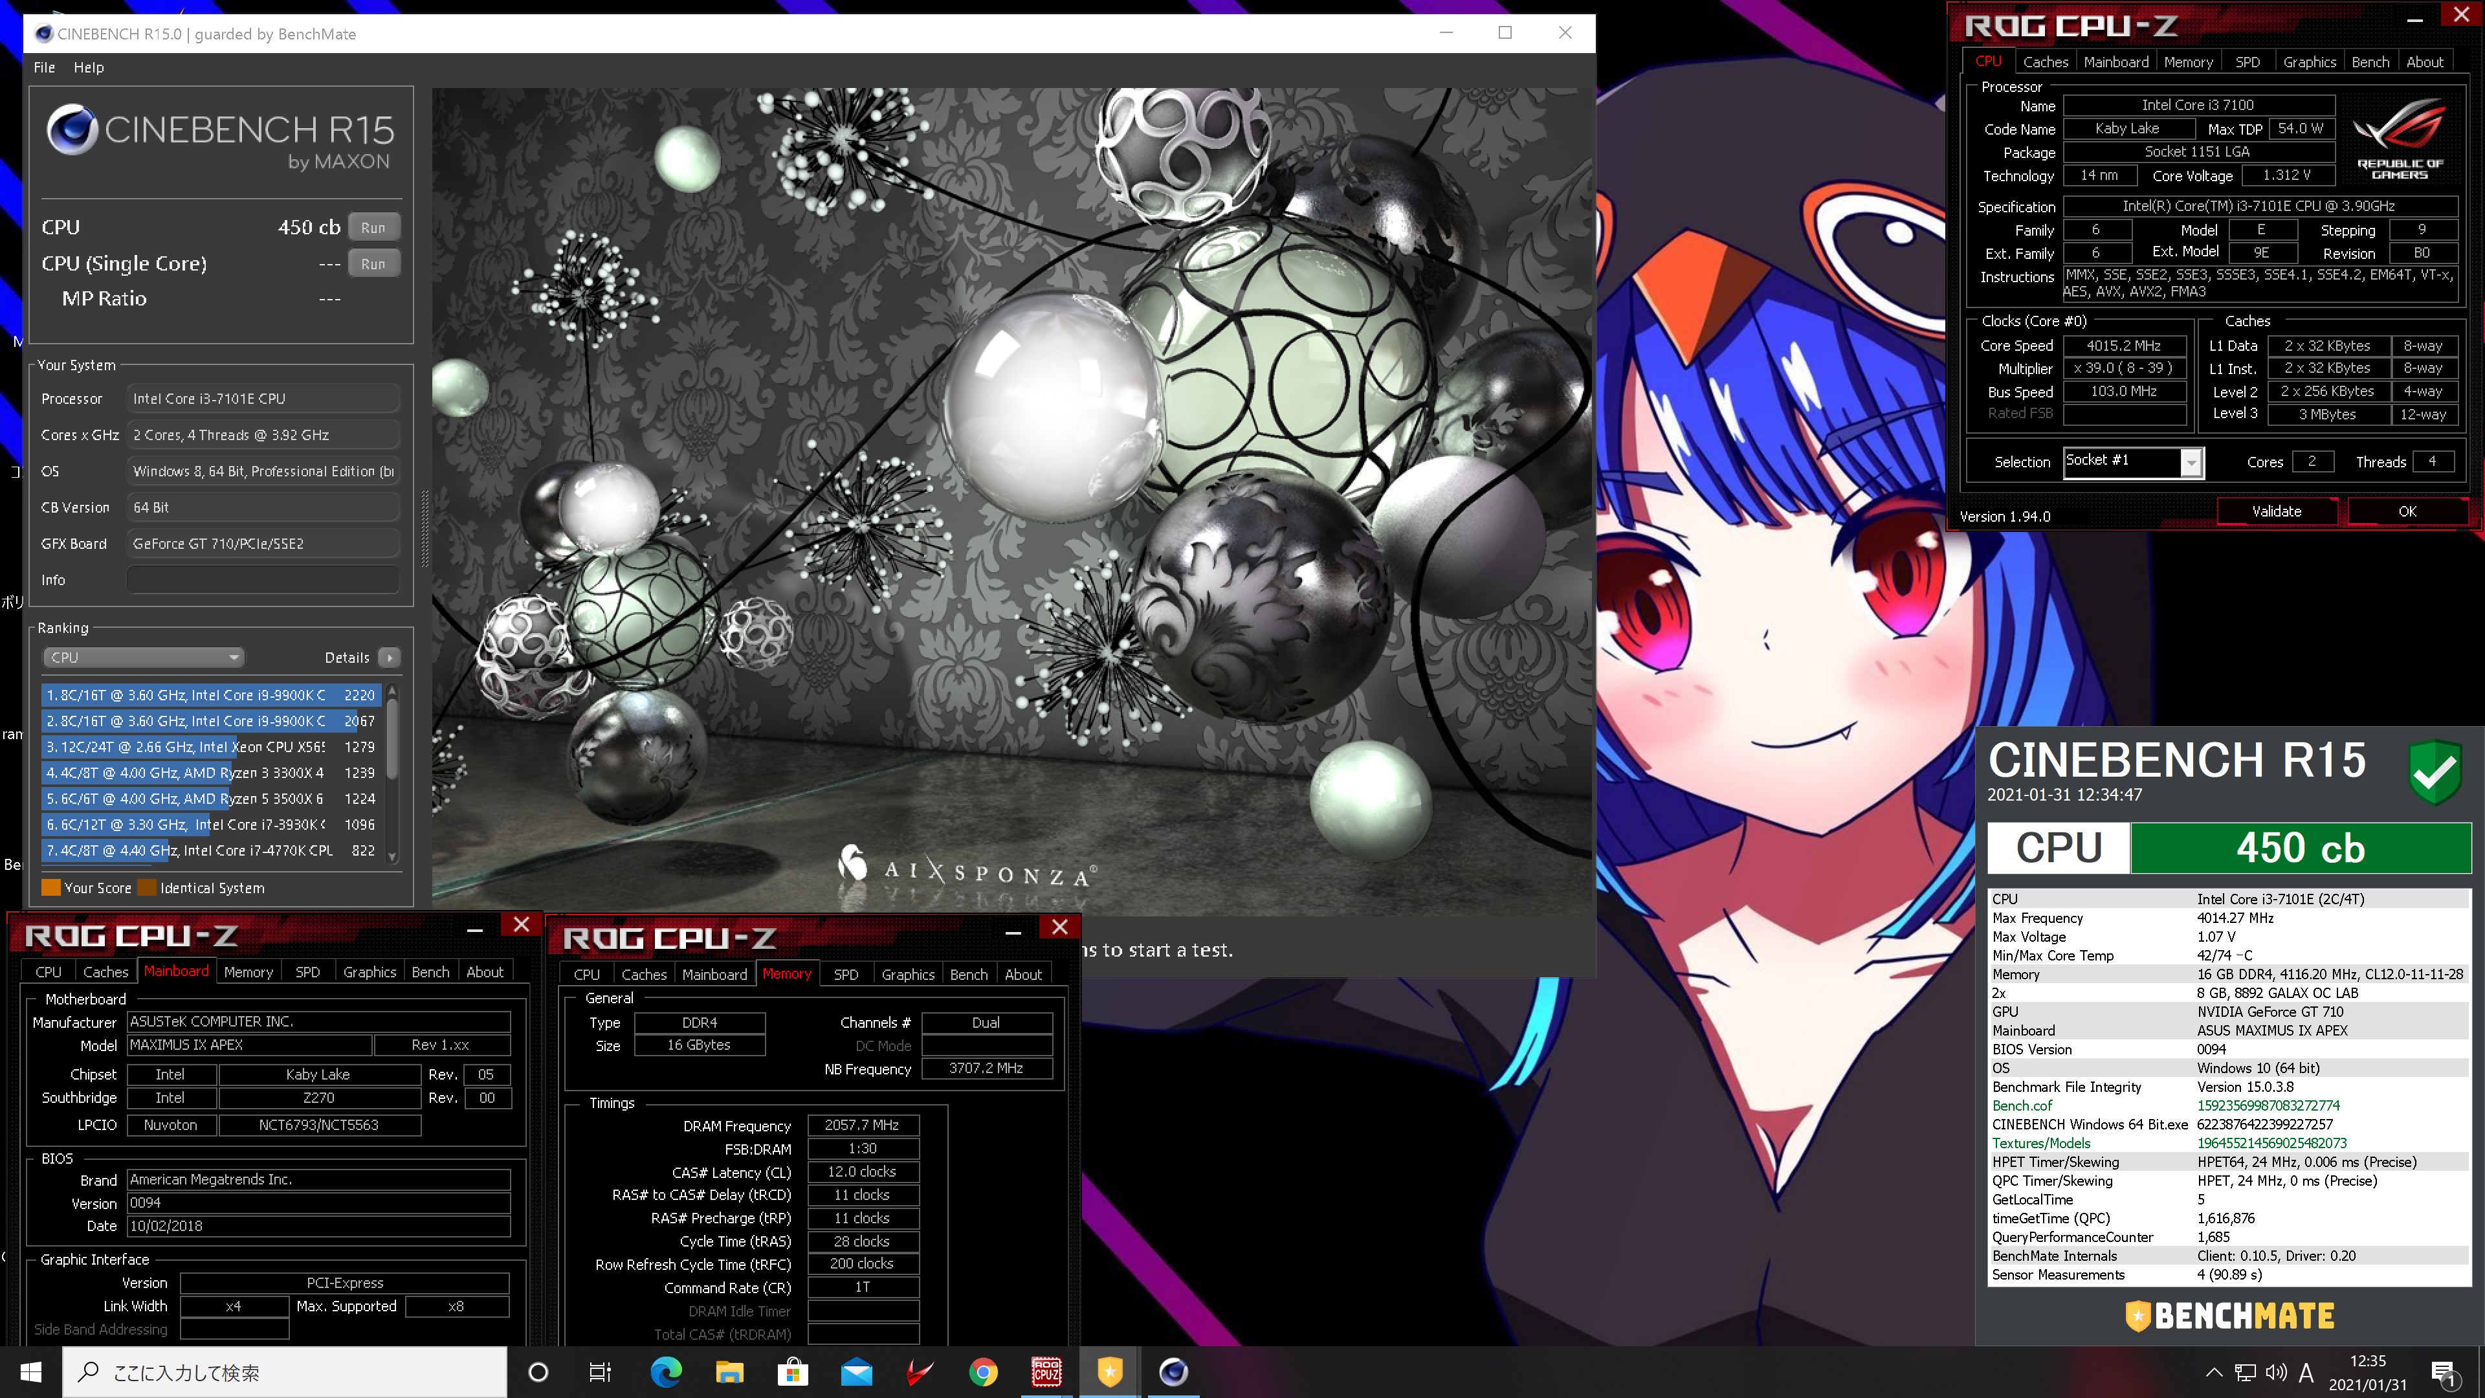Open SPD tab in top-right CPU-Z
The width and height of the screenshot is (2485, 1398).
coord(2247,61)
